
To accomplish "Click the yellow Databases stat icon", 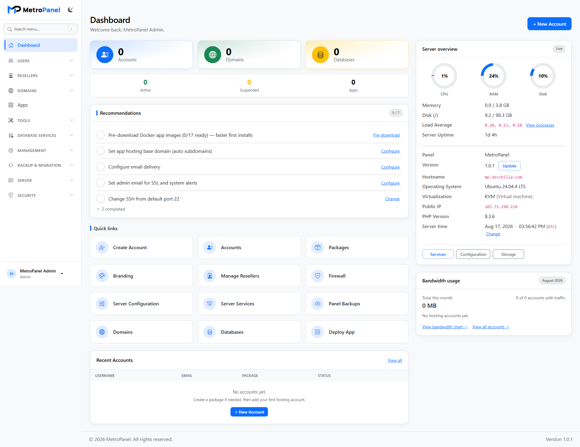I will [x=321, y=55].
